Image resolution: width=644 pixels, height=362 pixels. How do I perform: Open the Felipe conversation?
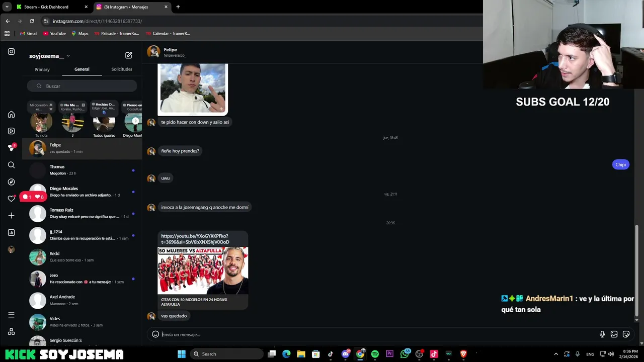tap(82, 148)
